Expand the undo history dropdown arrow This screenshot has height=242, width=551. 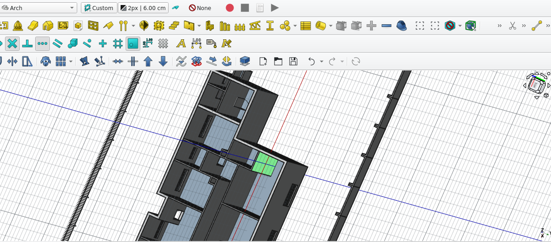click(322, 61)
